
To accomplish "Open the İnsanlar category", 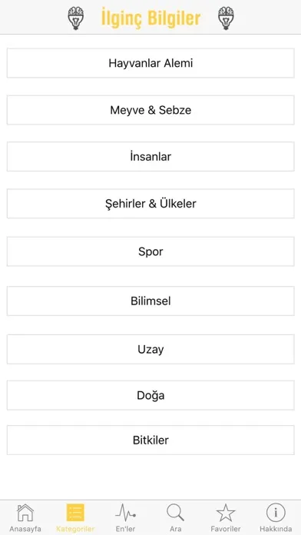I will click(150, 157).
